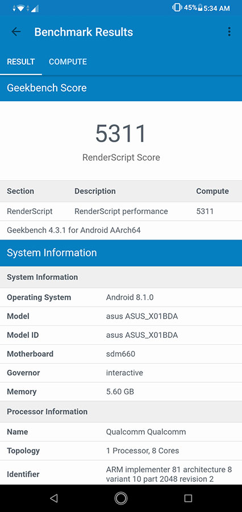242x512 pixels.
Task: Go back with the arrow icon
Action: 16,32
